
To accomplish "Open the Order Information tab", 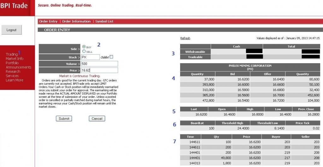I will [76, 21].
